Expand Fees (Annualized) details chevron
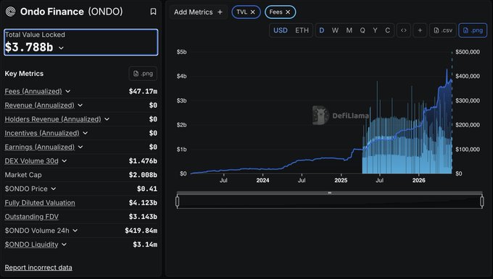 tap(68, 91)
